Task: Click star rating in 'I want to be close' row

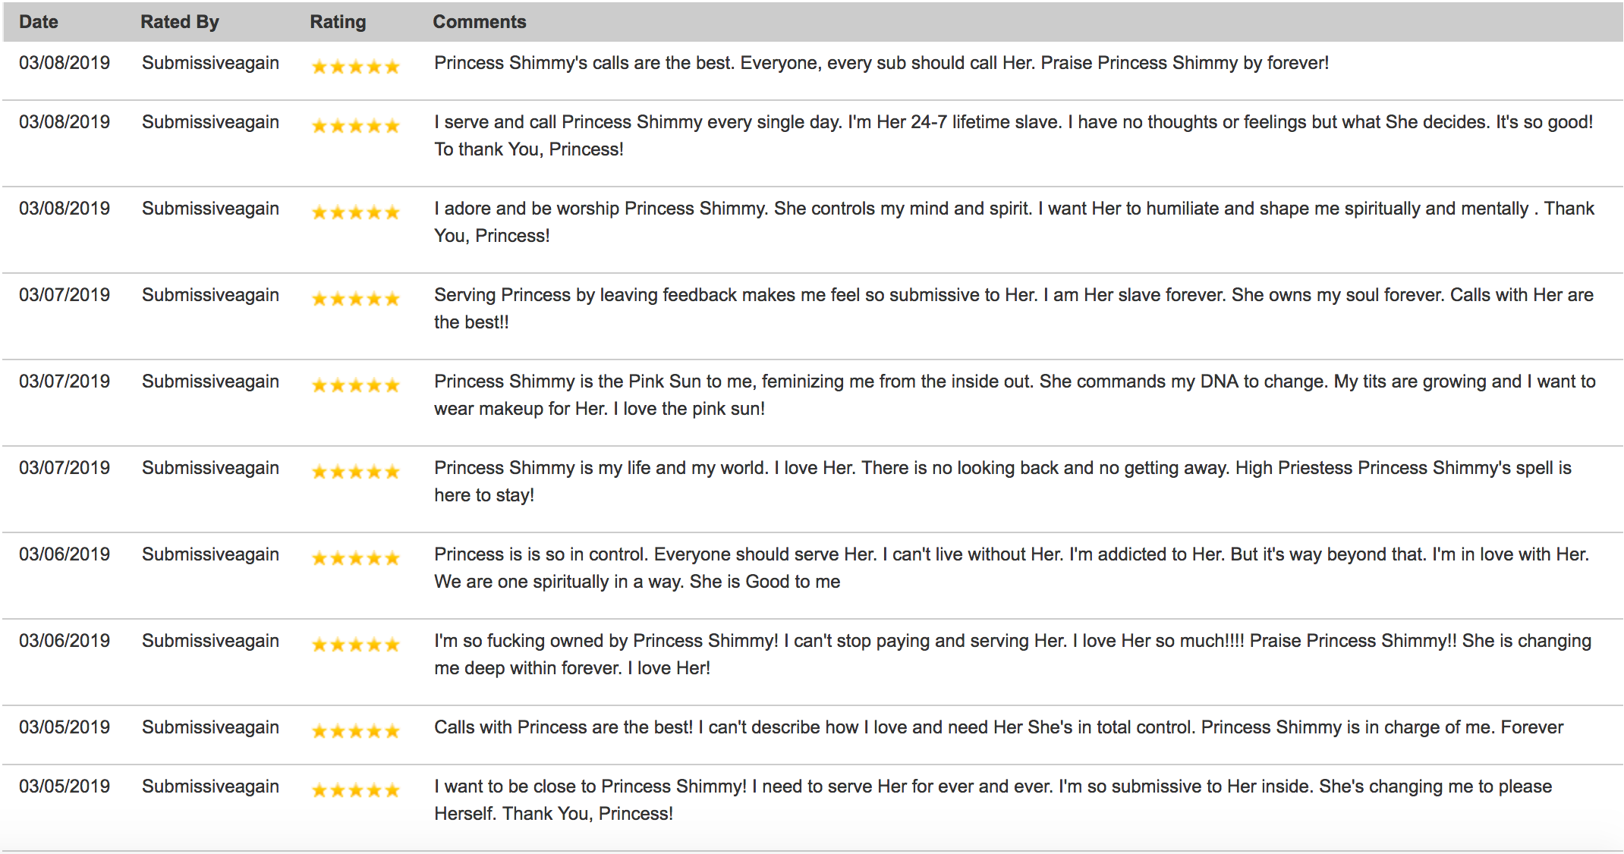Action: tap(355, 790)
